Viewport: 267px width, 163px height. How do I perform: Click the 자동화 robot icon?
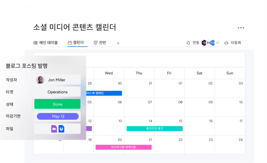point(226,43)
